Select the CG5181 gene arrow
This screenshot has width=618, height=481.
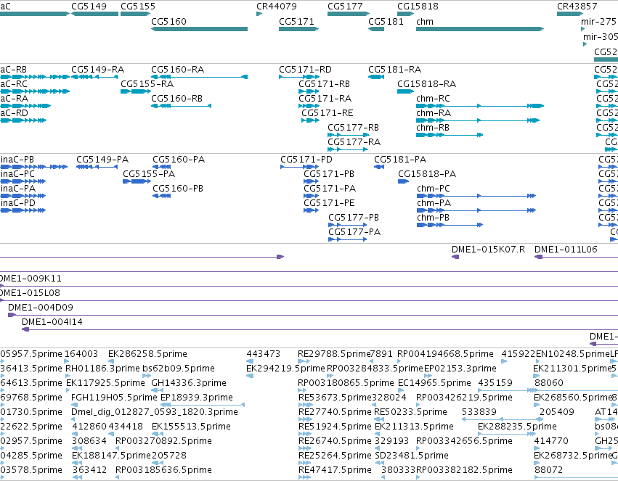tap(376, 29)
